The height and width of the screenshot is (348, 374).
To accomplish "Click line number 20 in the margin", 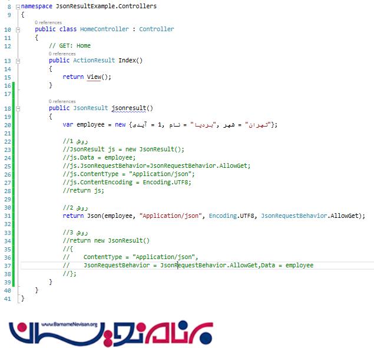I will [x=8, y=125].
